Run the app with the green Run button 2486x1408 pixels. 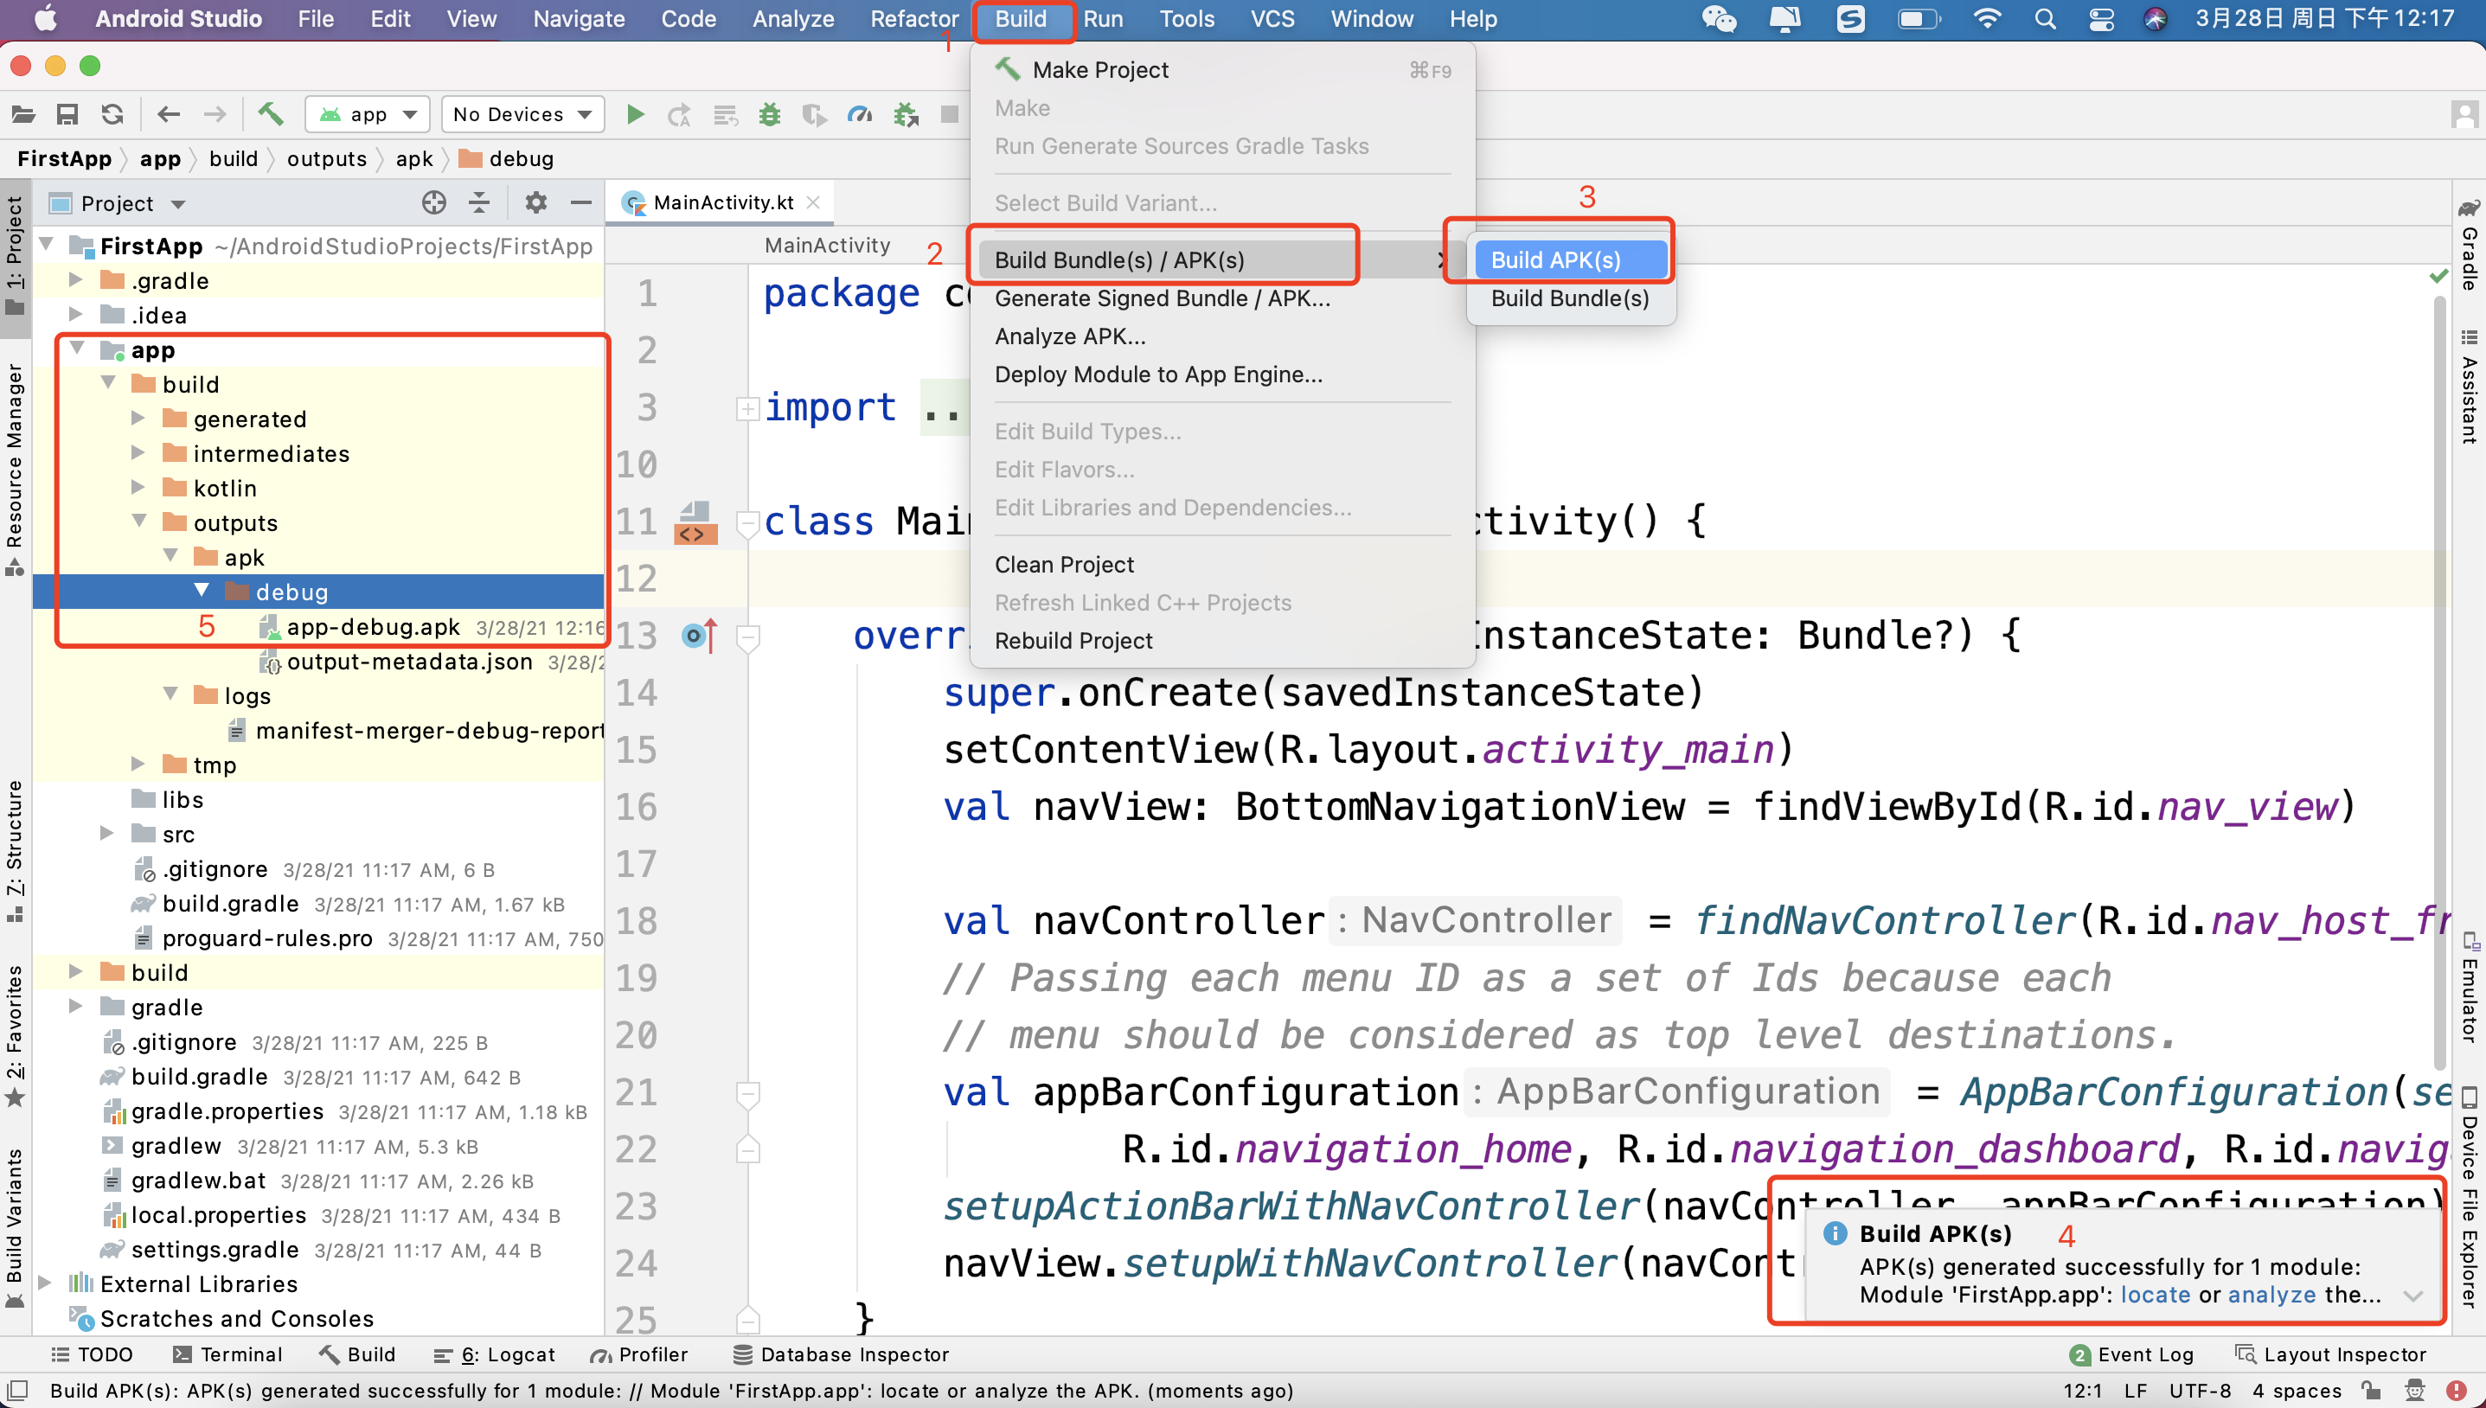(x=635, y=114)
